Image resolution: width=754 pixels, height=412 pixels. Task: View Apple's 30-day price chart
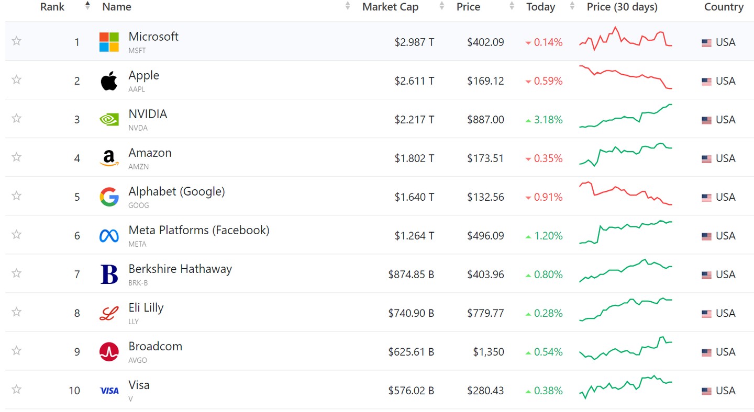626,77
